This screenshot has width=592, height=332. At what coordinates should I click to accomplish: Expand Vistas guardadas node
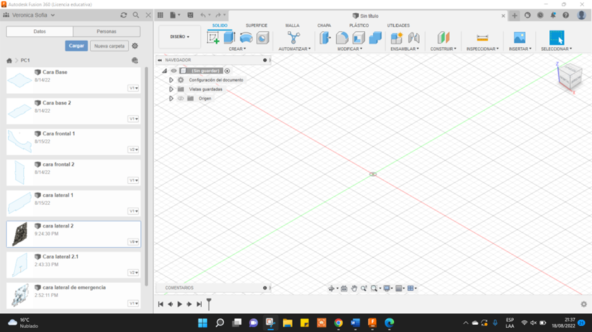pyautogui.click(x=171, y=89)
